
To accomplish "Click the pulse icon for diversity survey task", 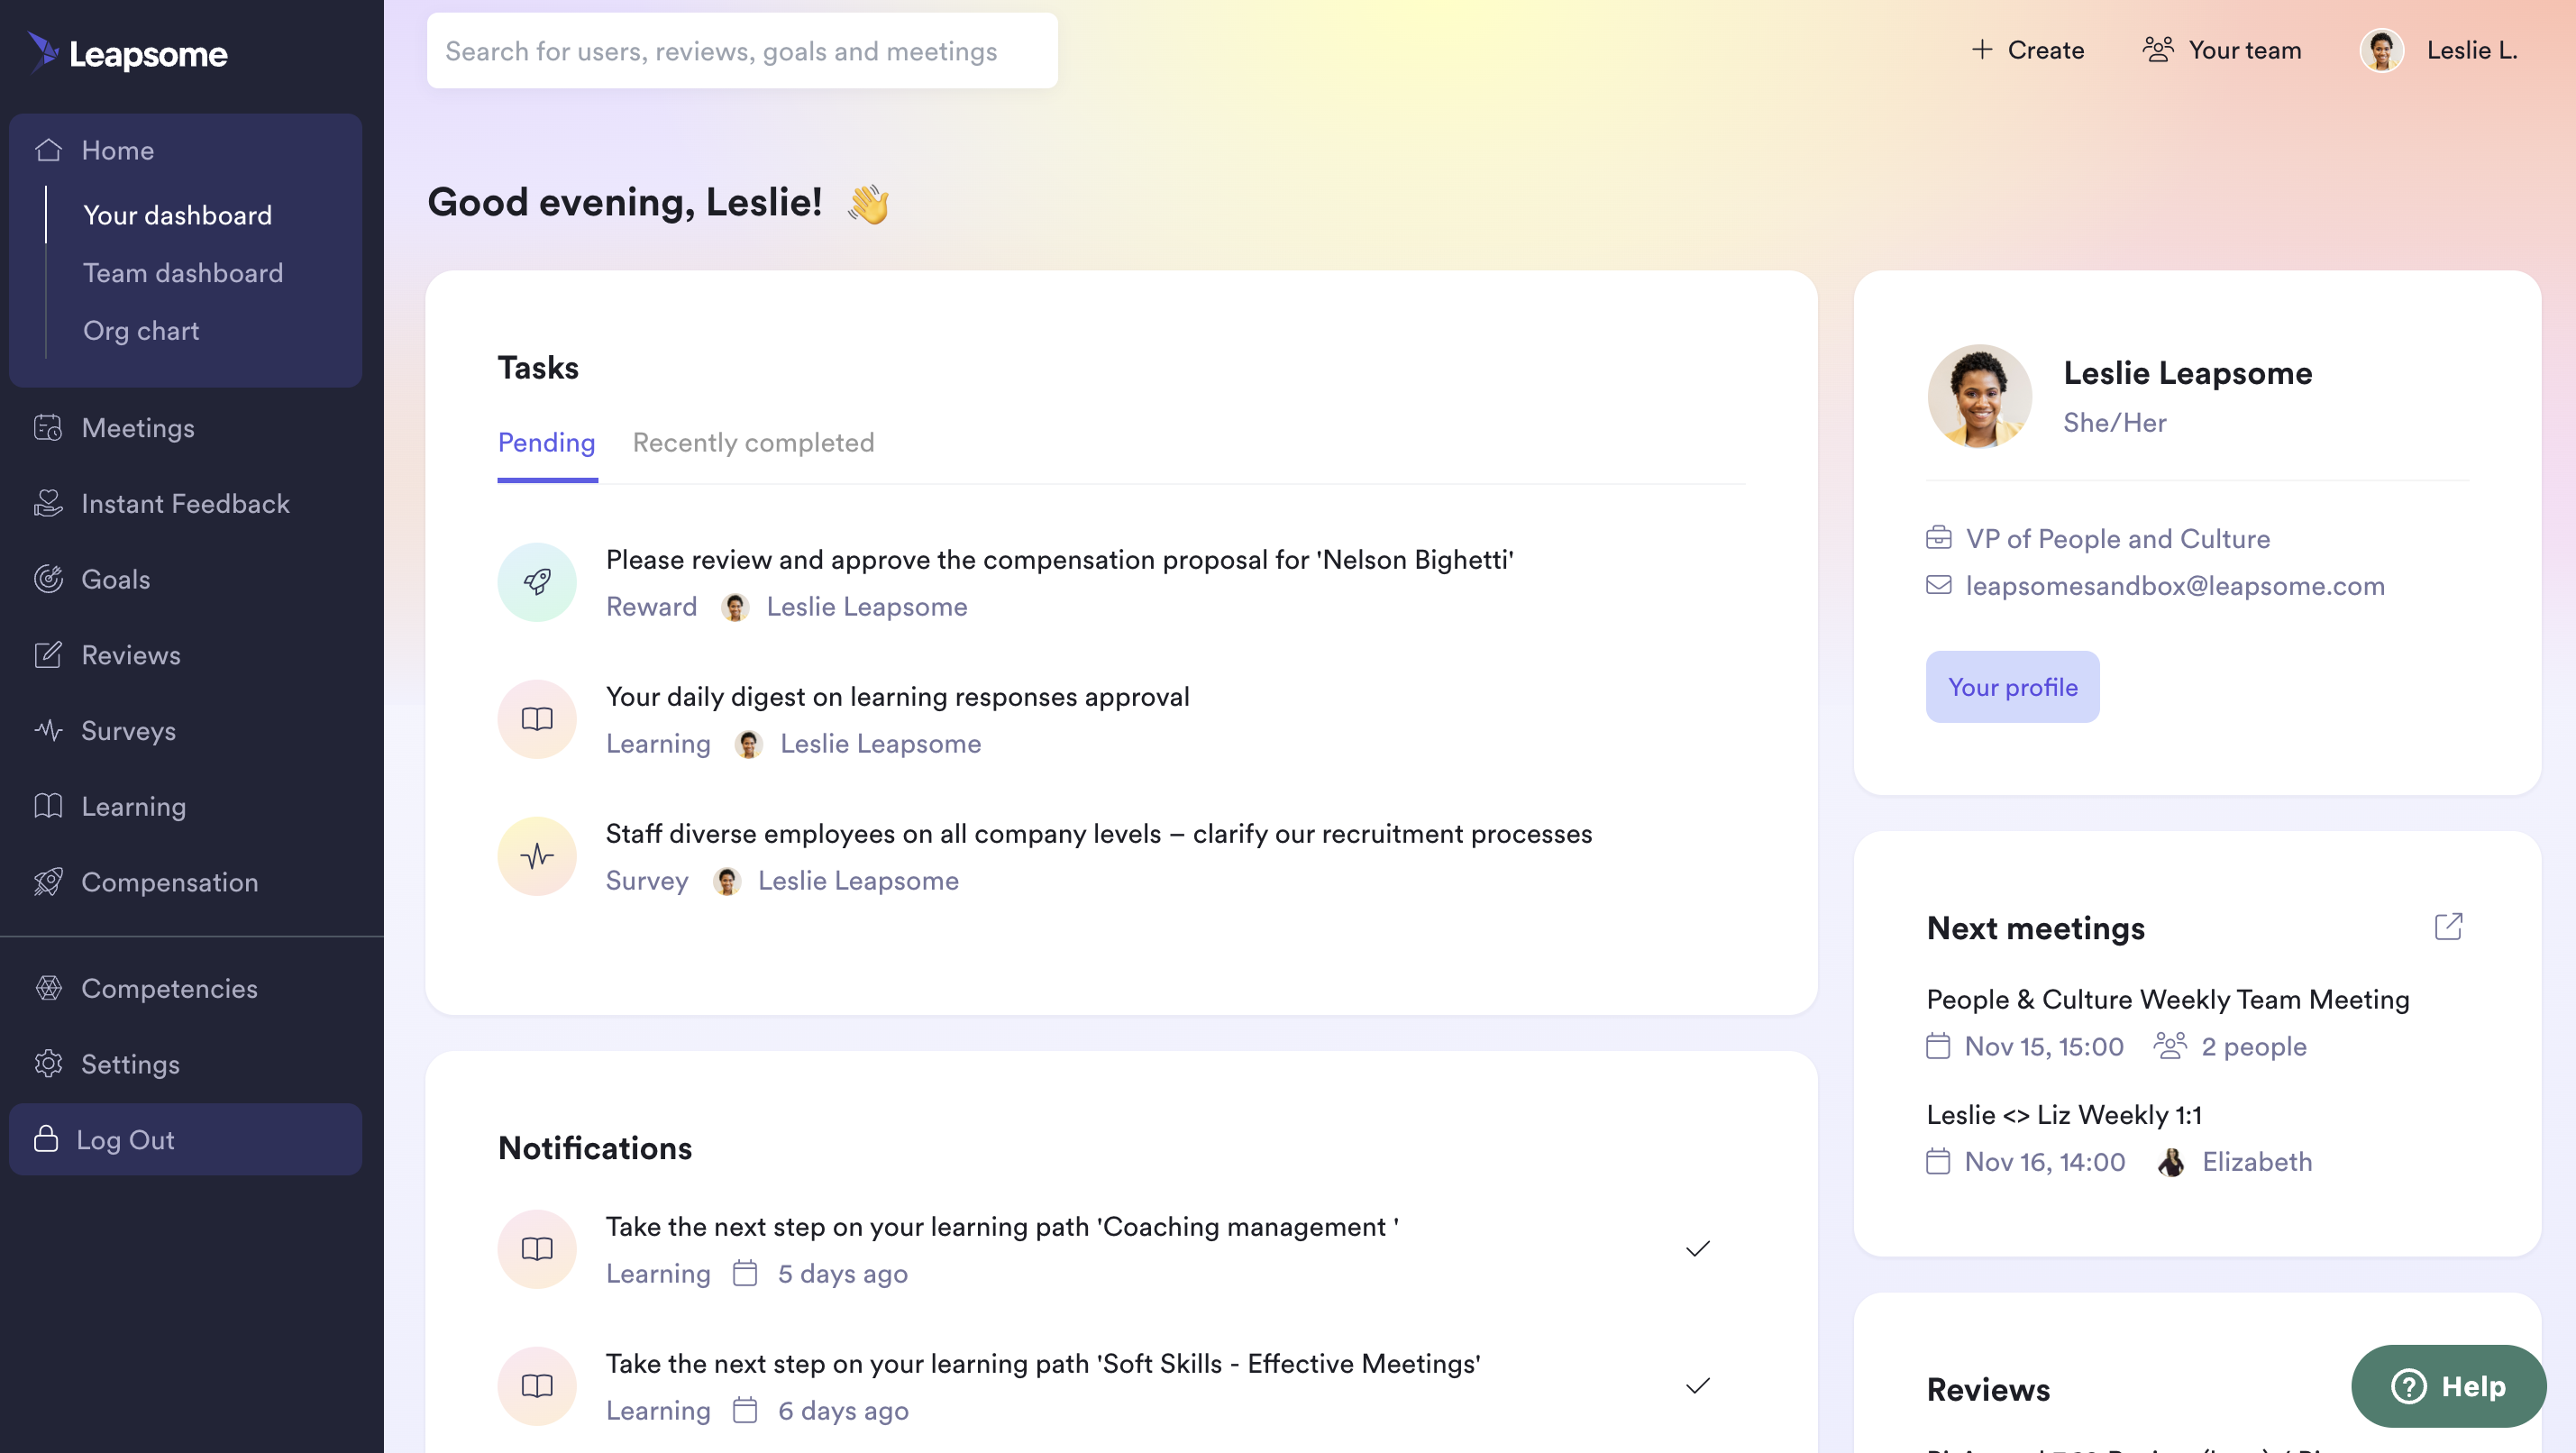I will pos(537,856).
